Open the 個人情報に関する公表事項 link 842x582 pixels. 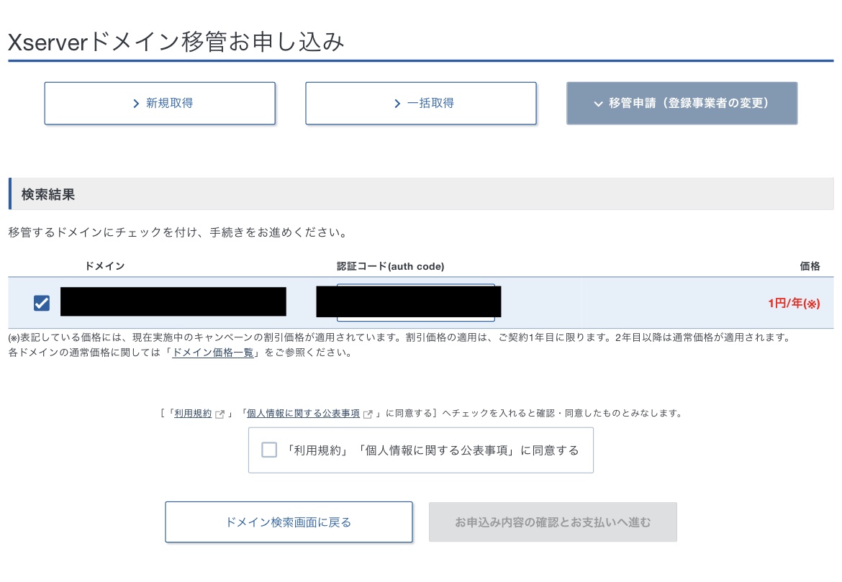pyautogui.click(x=303, y=414)
